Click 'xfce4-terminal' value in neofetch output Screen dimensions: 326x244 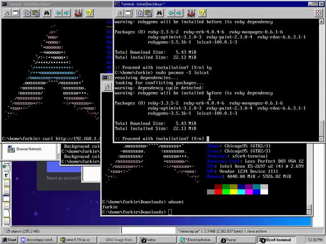click(x=250, y=156)
